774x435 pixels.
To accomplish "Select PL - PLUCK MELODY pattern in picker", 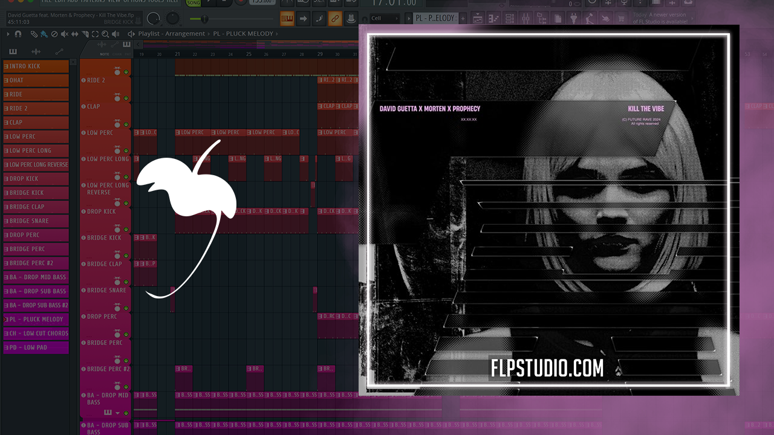I will tap(36, 319).
